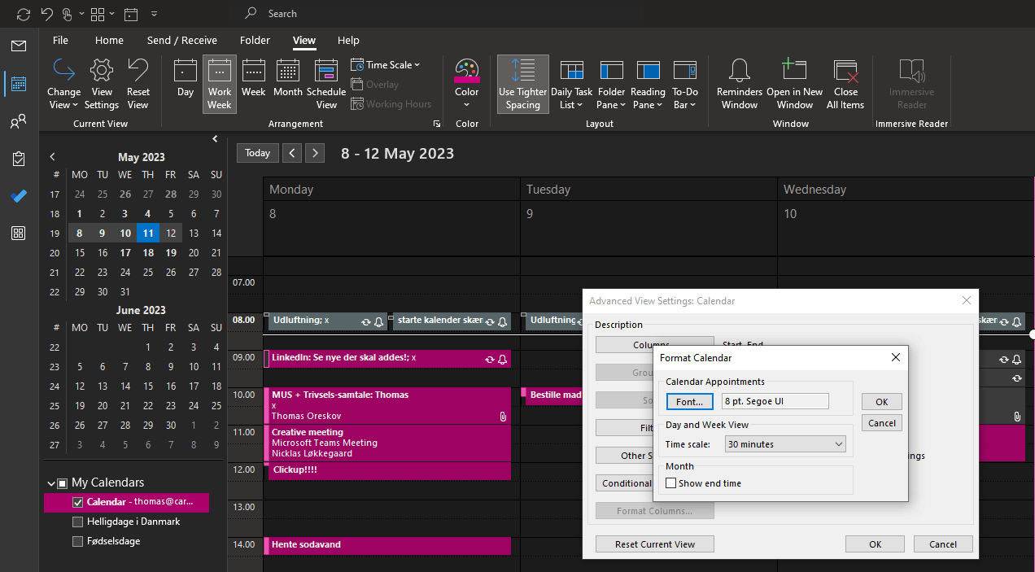
Task: Switch to Day arrangement
Action: coord(186,78)
